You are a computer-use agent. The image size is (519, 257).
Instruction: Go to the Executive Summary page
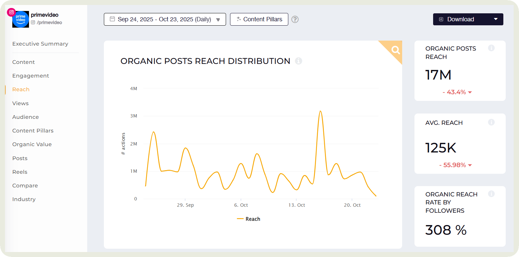40,44
